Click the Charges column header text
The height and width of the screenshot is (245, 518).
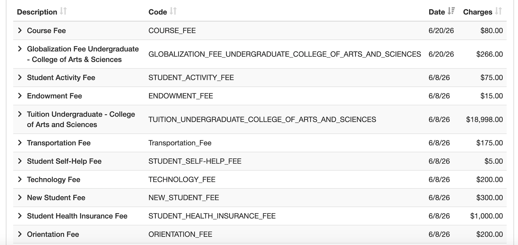tap(478, 12)
